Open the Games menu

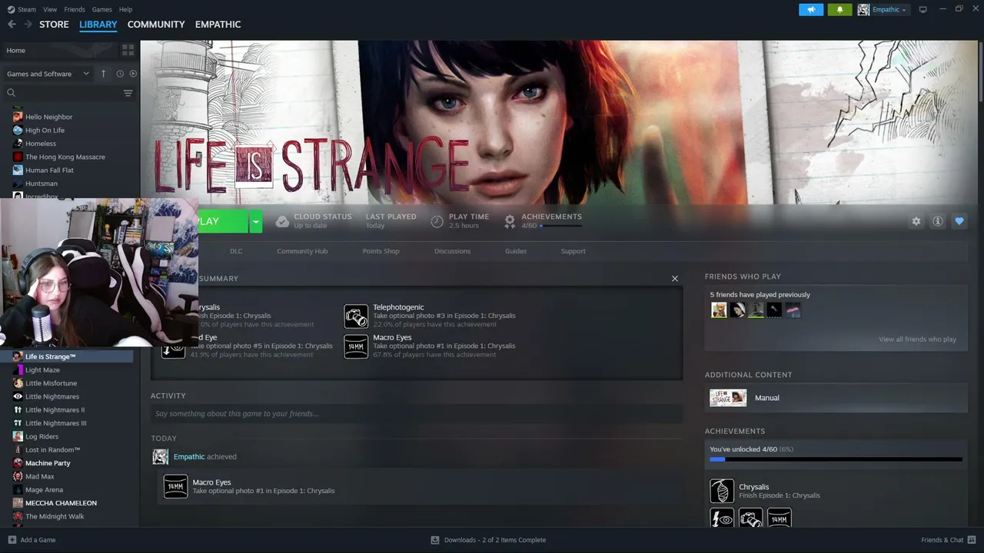coord(102,9)
